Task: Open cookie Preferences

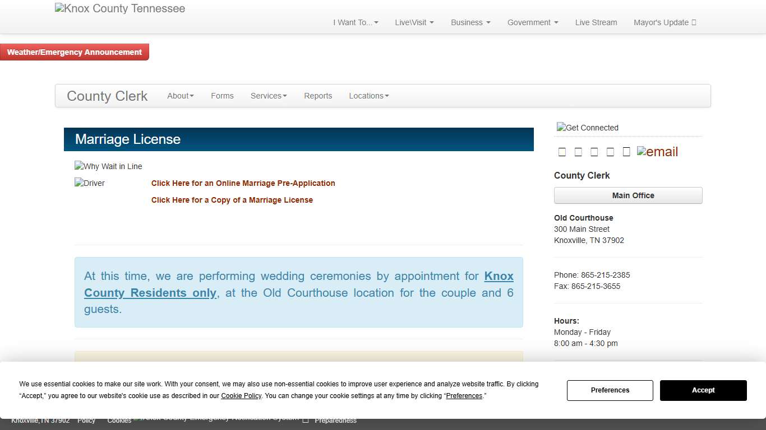Action: [x=610, y=390]
